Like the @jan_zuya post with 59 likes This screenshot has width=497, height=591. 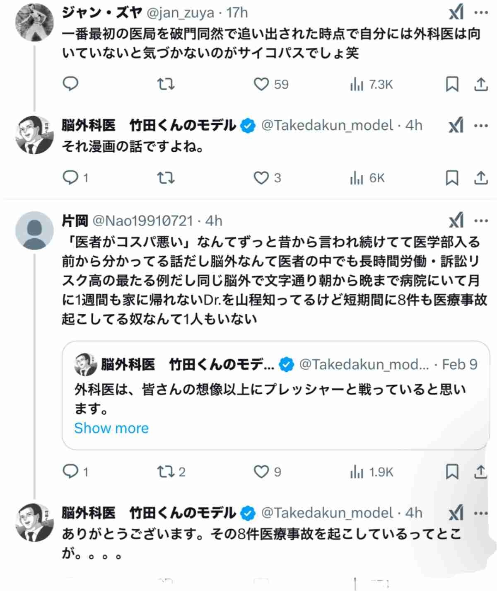pos(261,84)
